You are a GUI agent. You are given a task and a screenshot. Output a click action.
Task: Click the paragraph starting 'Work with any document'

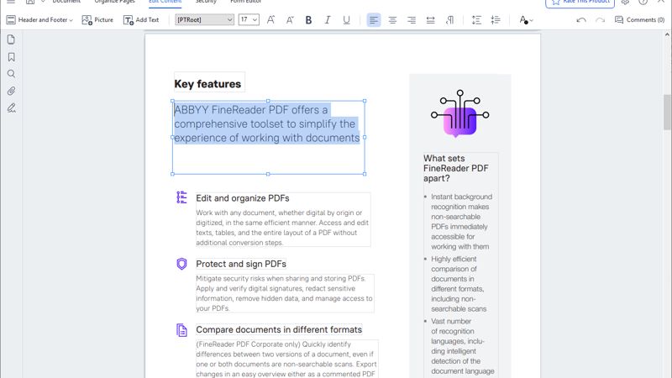(283, 228)
